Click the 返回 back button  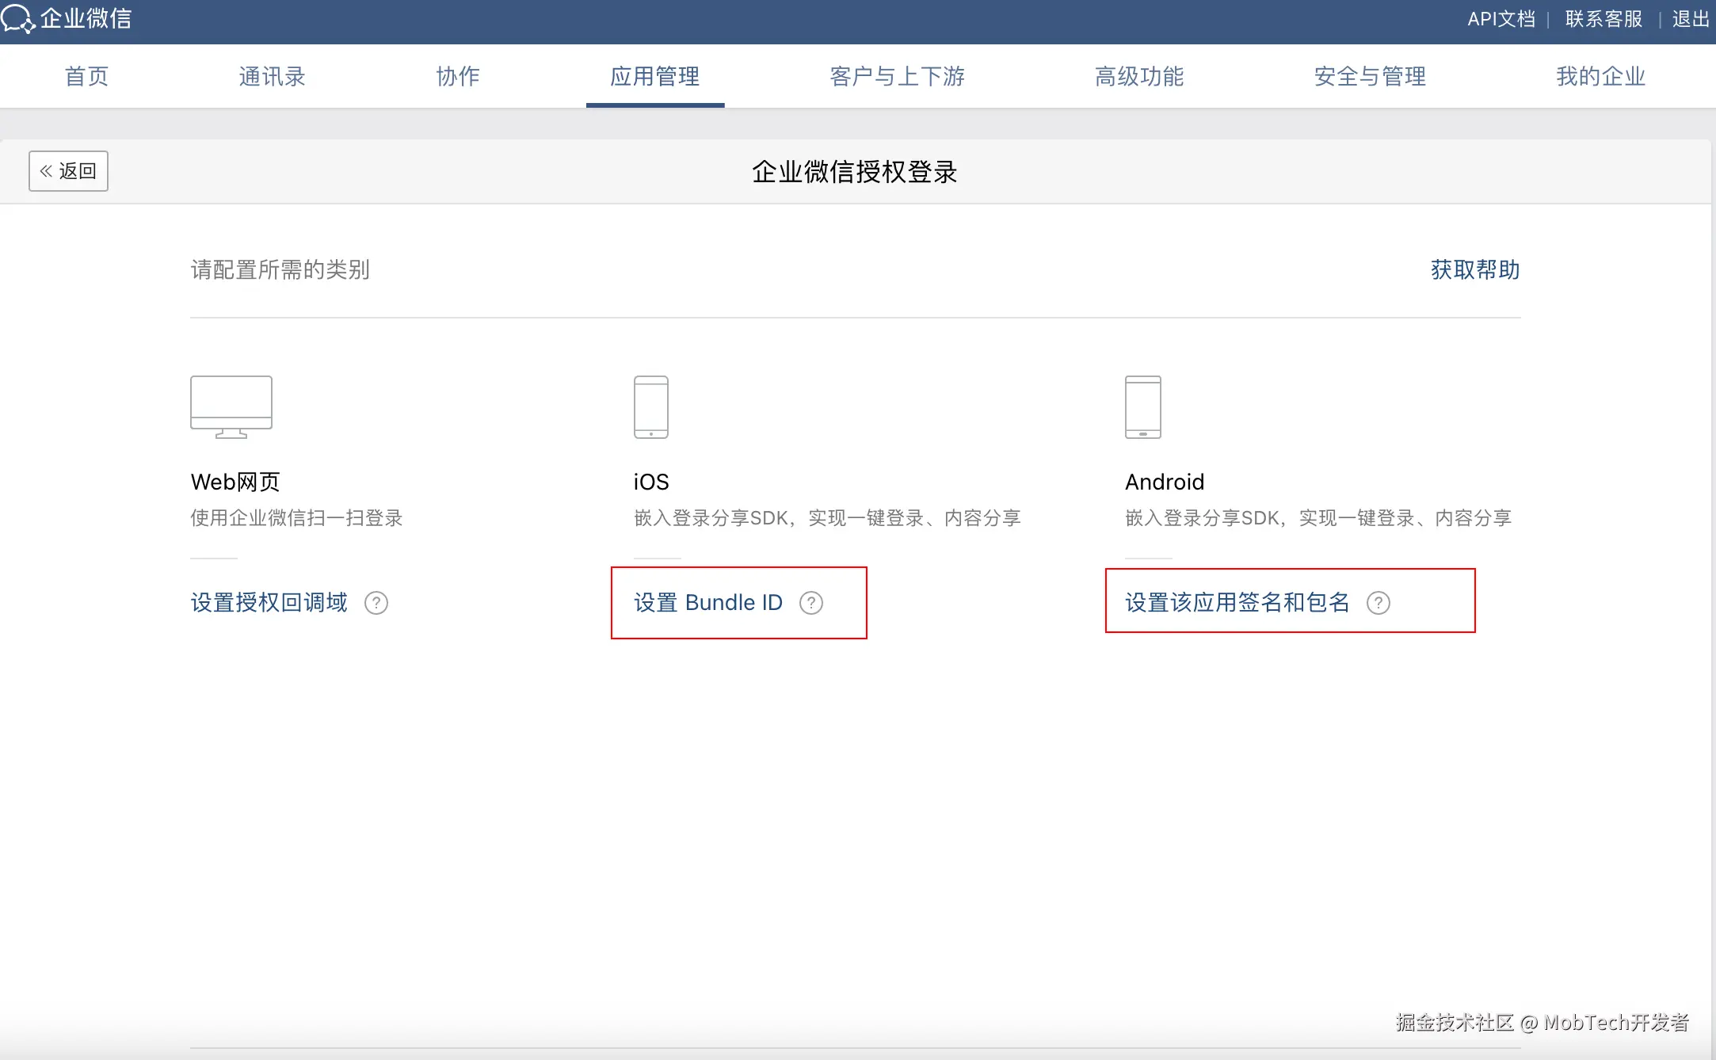[68, 171]
